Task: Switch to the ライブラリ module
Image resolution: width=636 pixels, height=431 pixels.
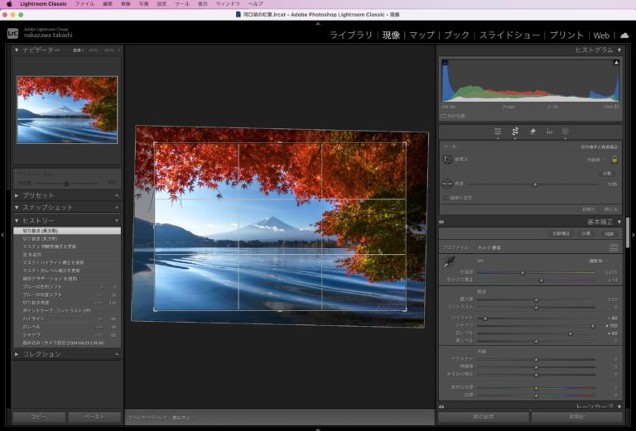Action: 350,35
